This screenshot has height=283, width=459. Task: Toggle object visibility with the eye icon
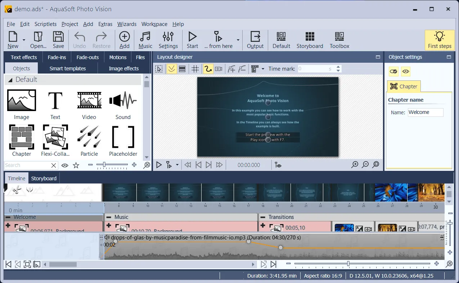[406, 71]
